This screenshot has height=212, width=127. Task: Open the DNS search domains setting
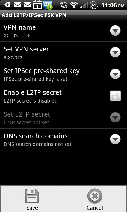(x=63, y=139)
